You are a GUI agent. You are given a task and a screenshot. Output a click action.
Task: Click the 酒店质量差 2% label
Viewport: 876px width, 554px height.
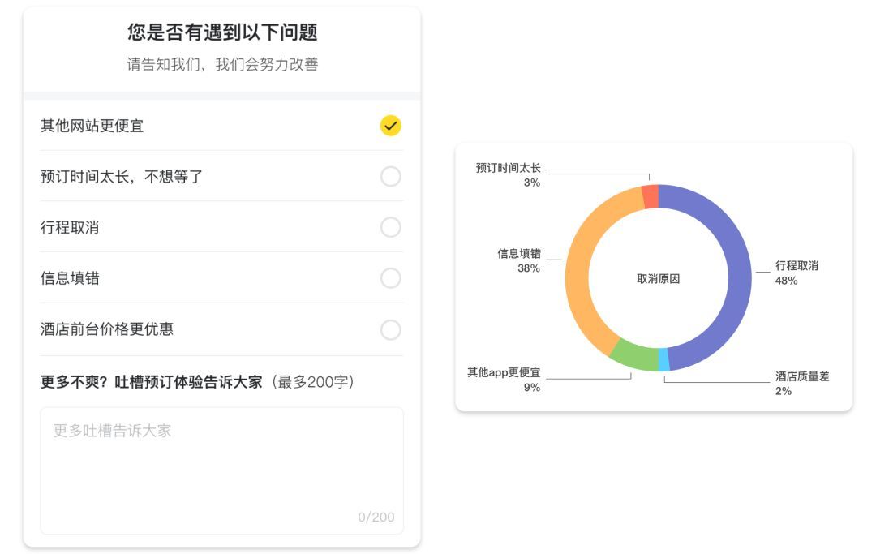801,384
